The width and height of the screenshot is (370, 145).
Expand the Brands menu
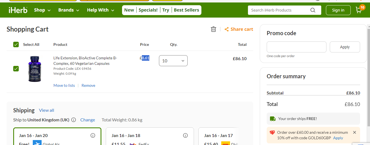coord(69,10)
